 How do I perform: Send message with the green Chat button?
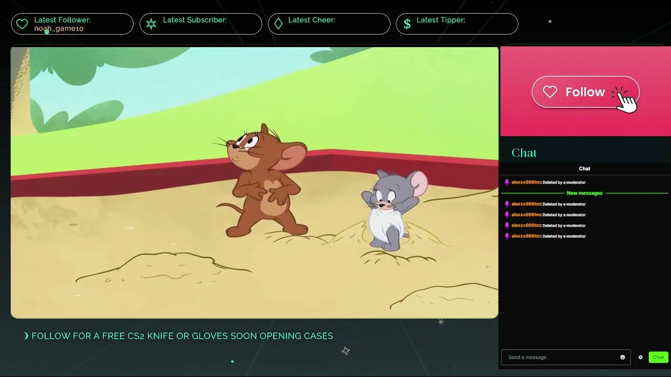coord(658,357)
